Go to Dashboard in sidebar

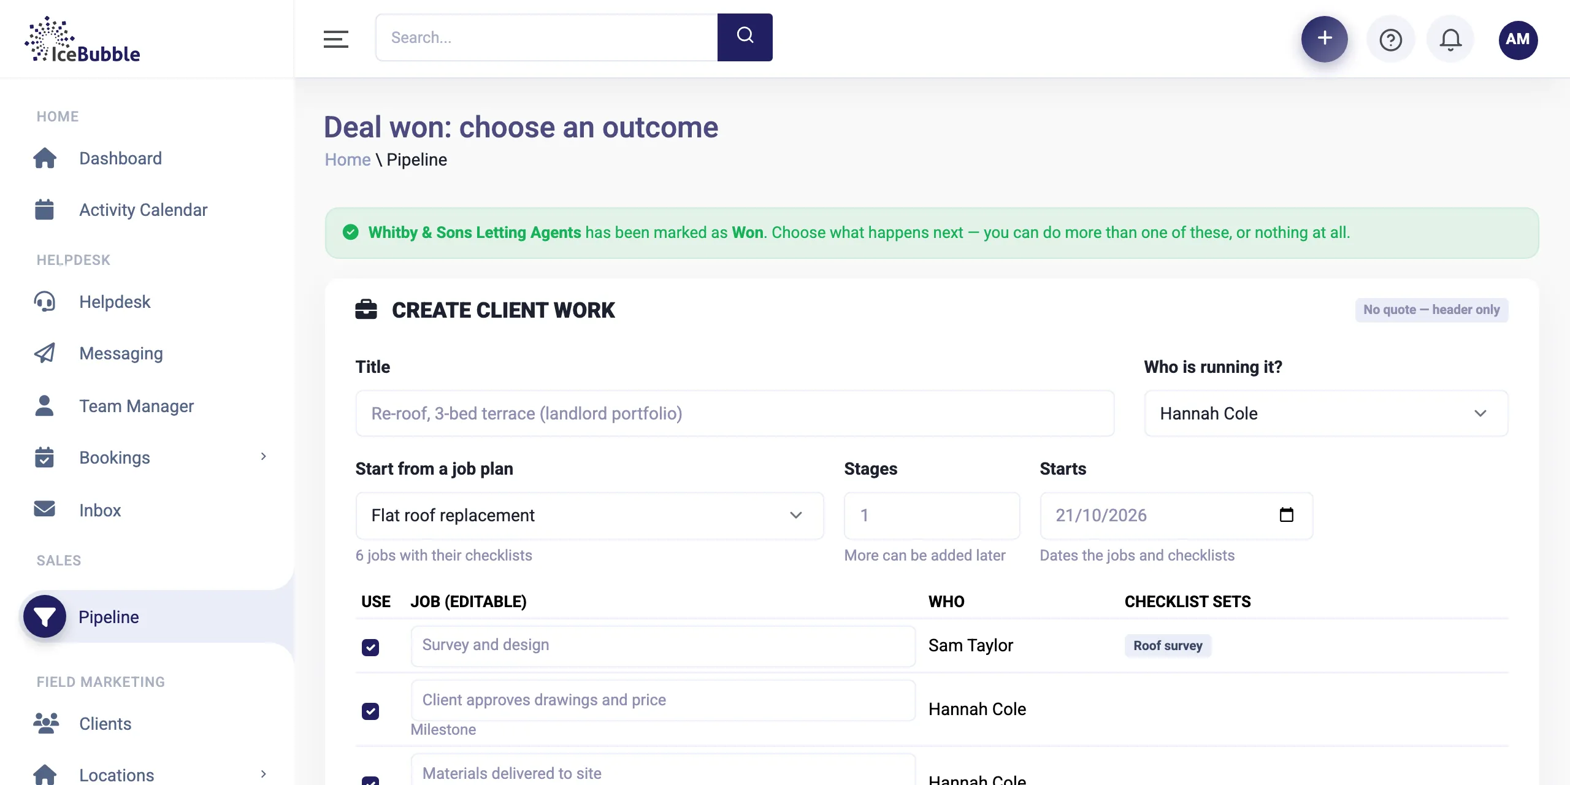click(x=121, y=158)
